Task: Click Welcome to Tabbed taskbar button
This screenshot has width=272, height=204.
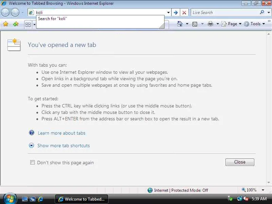Action: tap(82, 199)
